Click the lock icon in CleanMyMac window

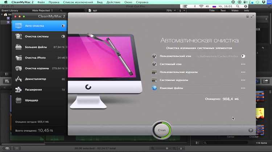click(248, 16)
